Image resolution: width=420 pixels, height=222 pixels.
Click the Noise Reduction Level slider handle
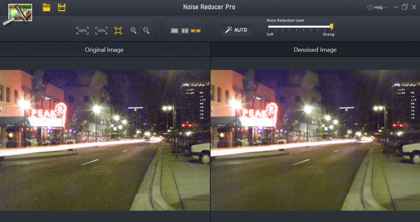pos(332,26)
